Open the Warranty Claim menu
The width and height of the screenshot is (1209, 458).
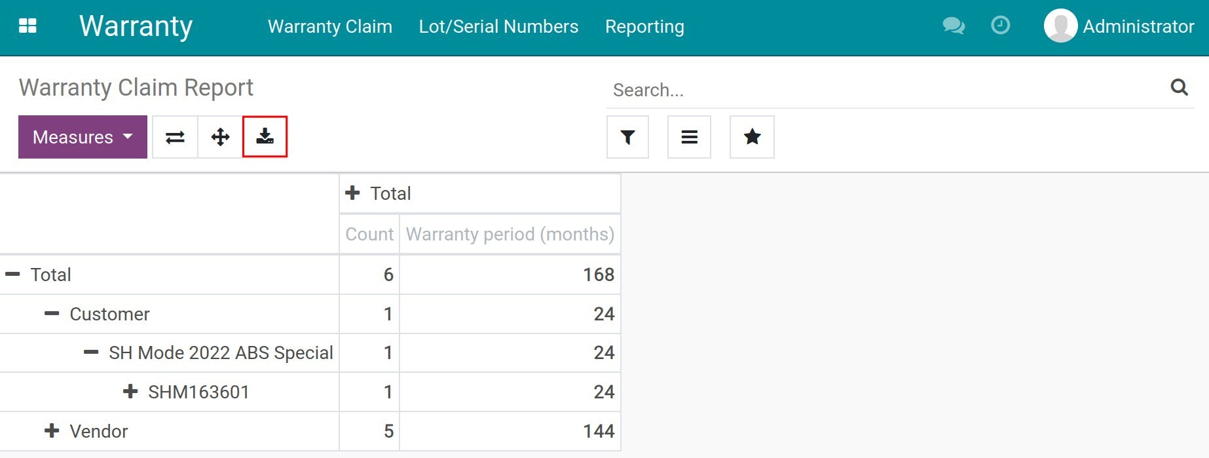click(x=329, y=26)
